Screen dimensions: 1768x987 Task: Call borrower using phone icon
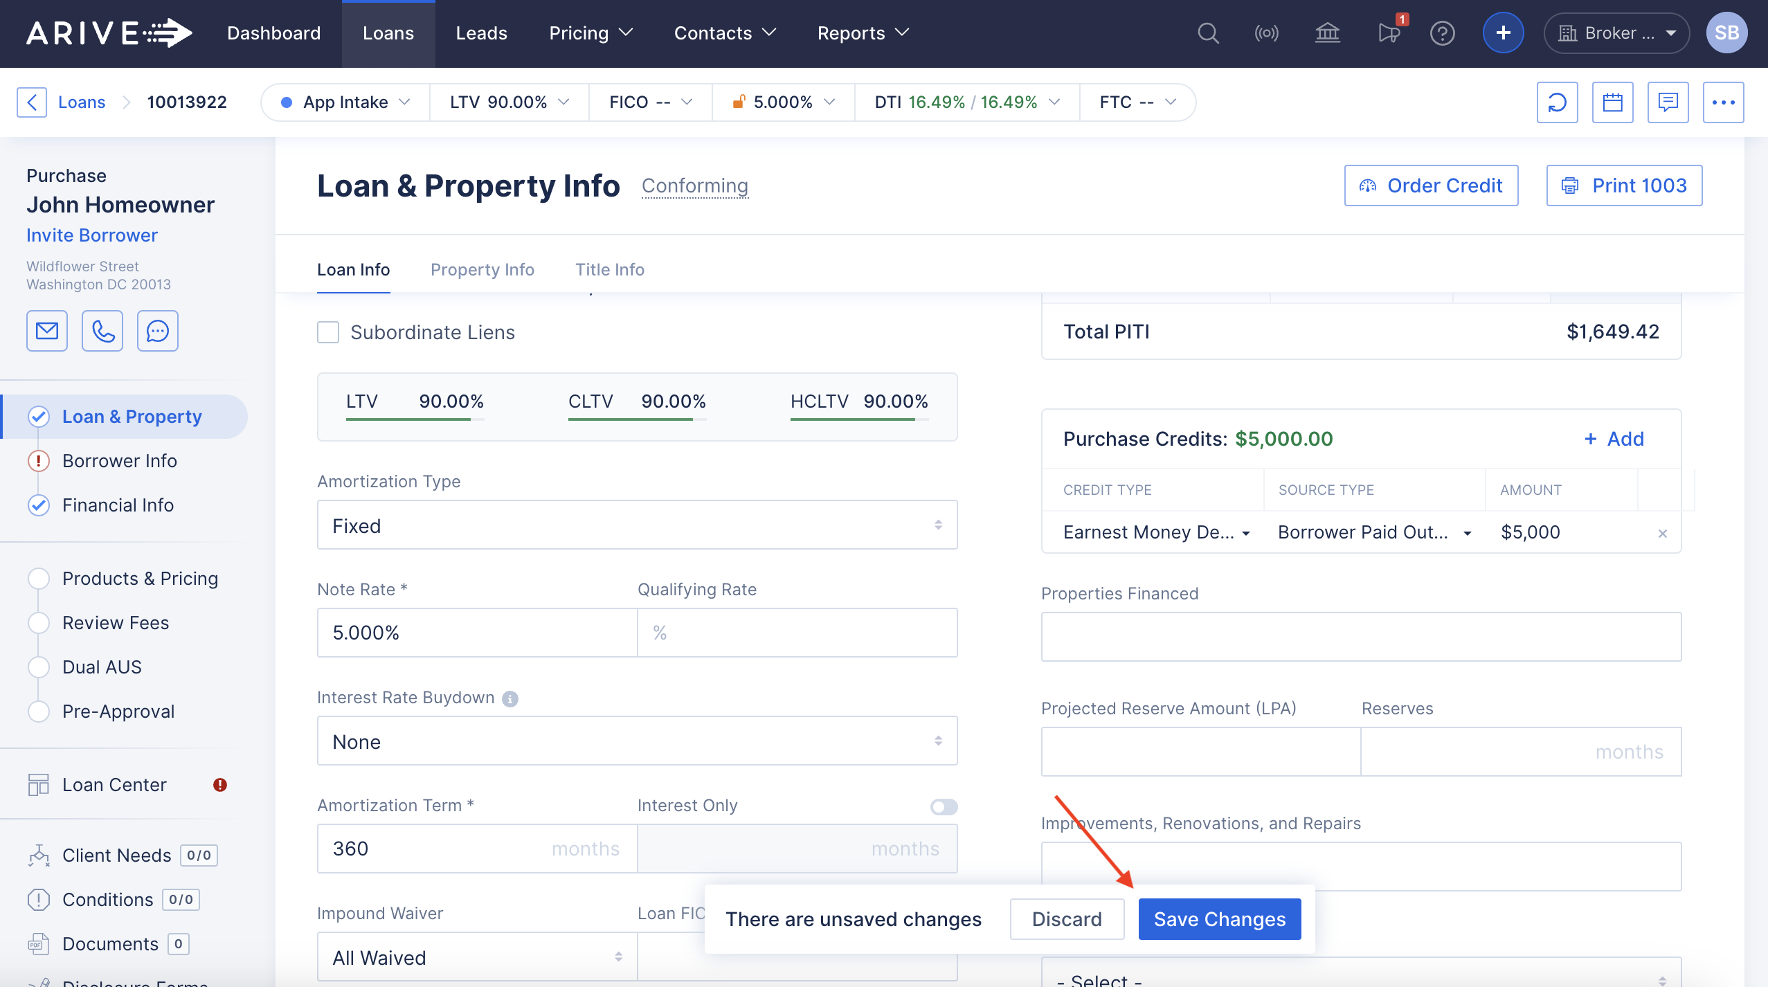coord(102,331)
